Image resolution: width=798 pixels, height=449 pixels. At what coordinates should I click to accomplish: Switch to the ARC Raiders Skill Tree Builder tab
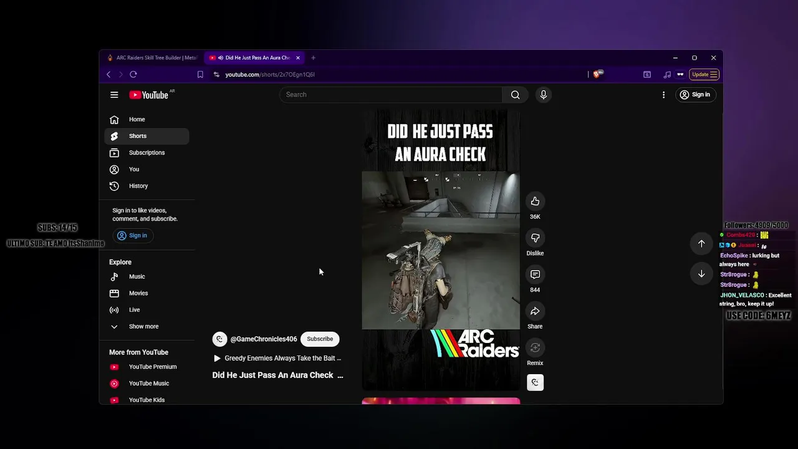point(152,58)
